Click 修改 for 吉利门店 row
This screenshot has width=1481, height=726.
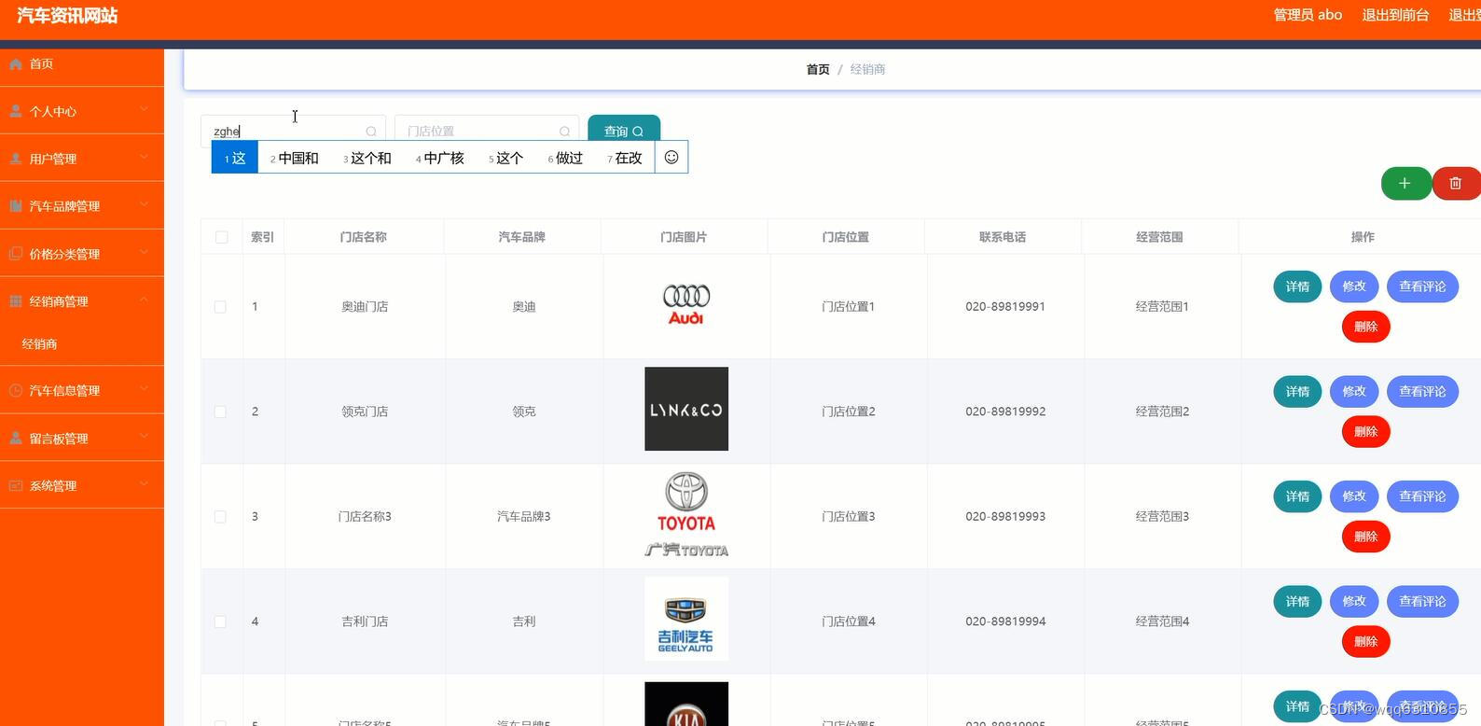(1354, 602)
